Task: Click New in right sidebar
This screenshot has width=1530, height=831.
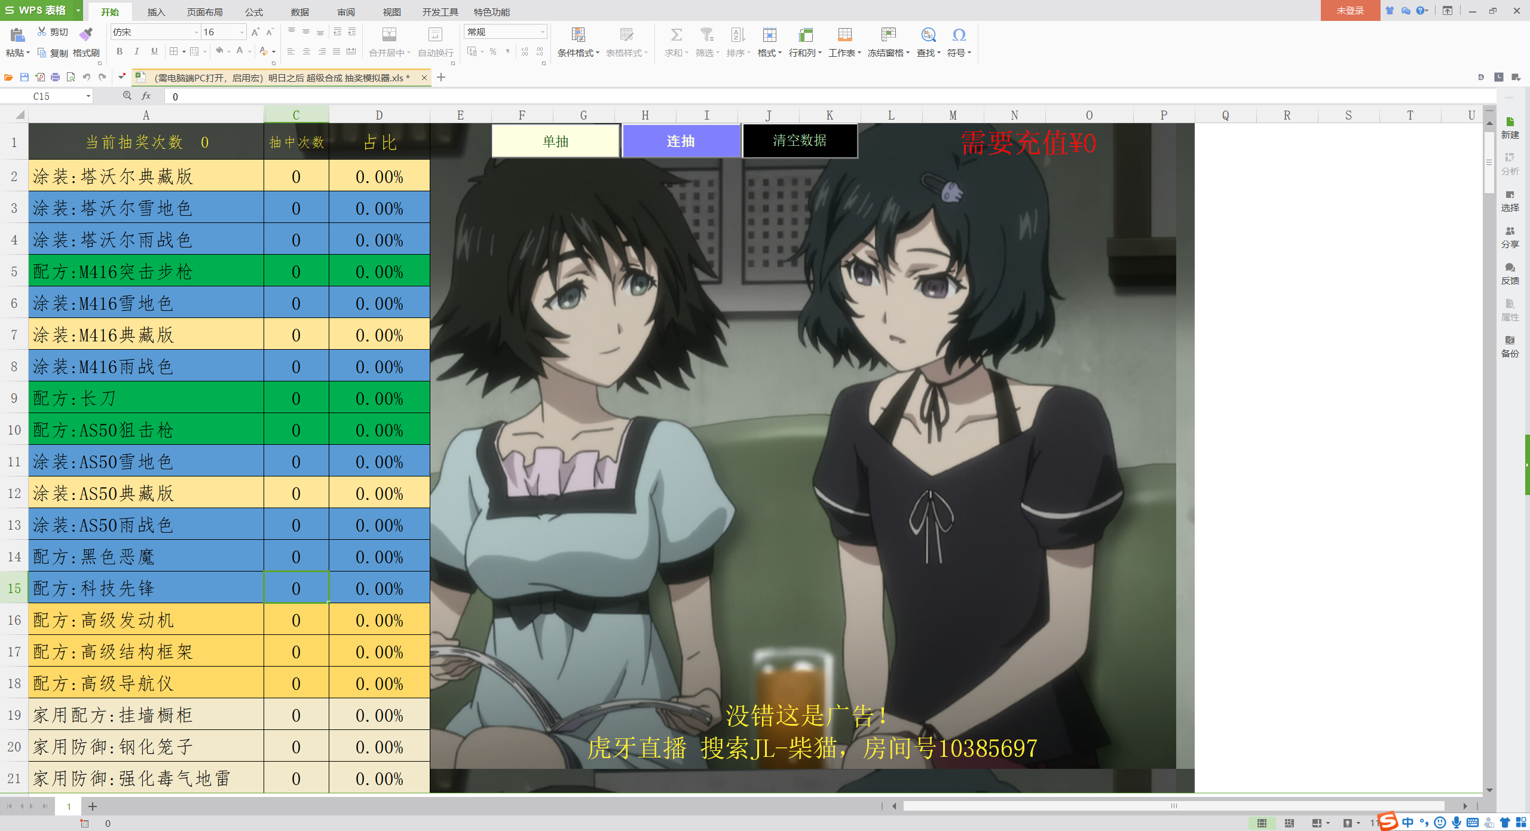Action: click(x=1510, y=128)
